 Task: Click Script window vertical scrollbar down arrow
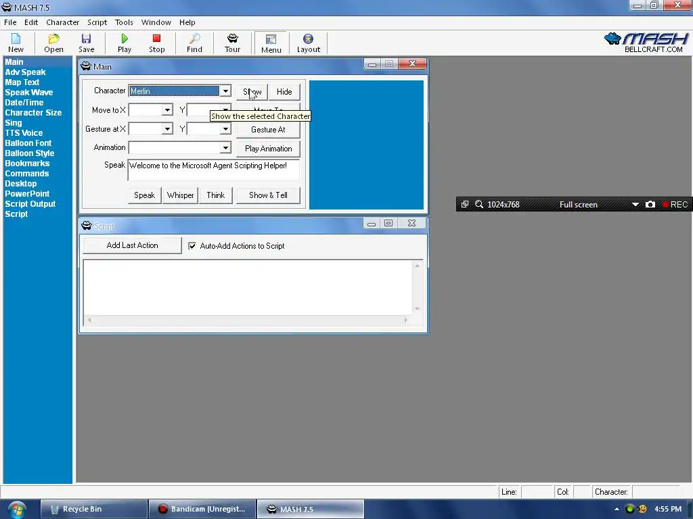click(417, 309)
